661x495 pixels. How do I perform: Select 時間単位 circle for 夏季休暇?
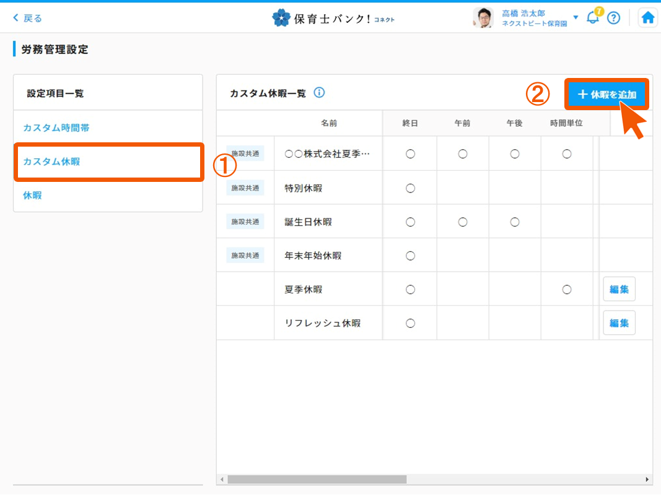click(x=566, y=290)
